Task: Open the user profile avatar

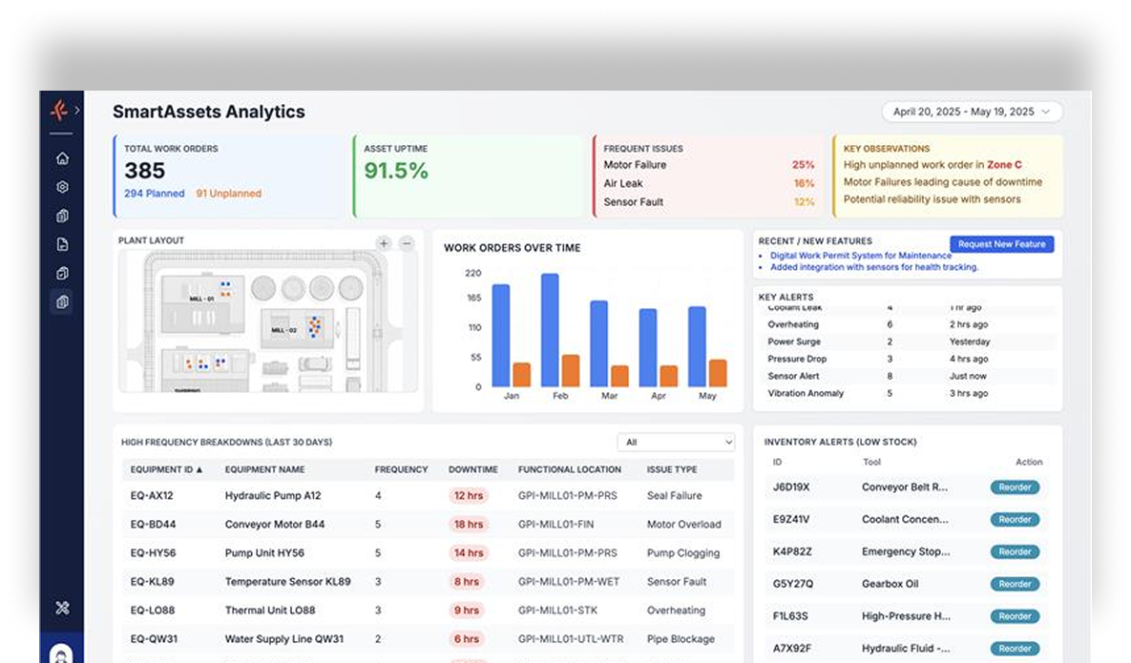Action: (x=62, y=654)
